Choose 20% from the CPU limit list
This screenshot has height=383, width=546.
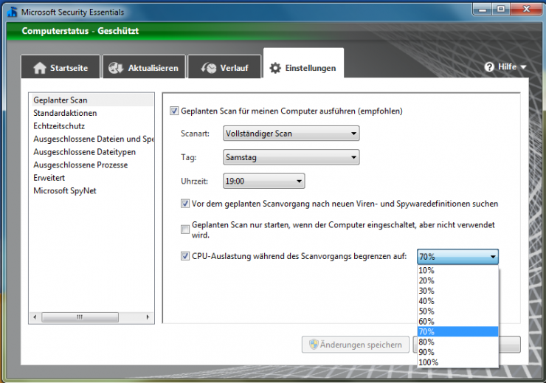point(457,280)
